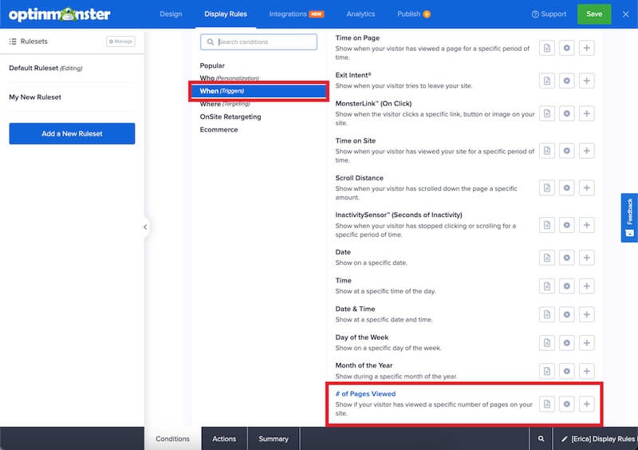Viewport: 638px width, 450px height.
Task: Switch to the Actions tab at bottom
Action: point(224,439)
